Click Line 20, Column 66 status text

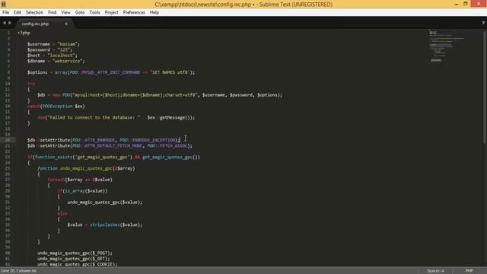coord(18,271)
